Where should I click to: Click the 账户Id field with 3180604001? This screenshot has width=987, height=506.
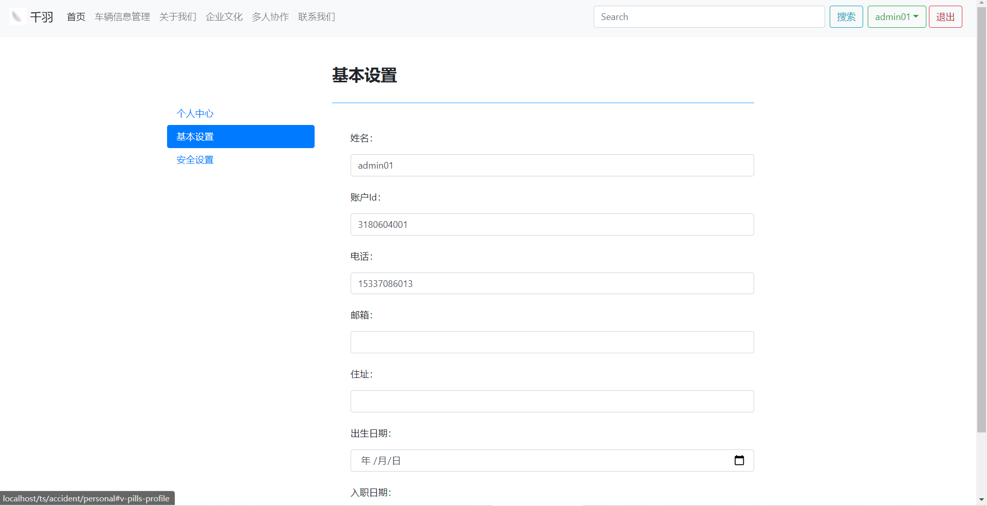click(552, 224)
